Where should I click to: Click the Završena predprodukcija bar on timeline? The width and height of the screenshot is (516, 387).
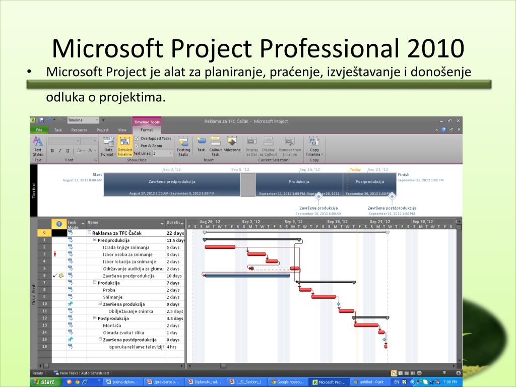tap(172, 184)
